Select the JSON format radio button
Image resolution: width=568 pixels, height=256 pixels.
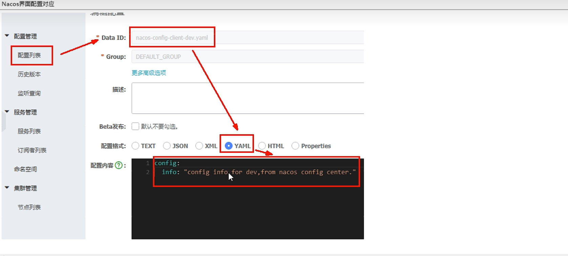click(167, 146)
